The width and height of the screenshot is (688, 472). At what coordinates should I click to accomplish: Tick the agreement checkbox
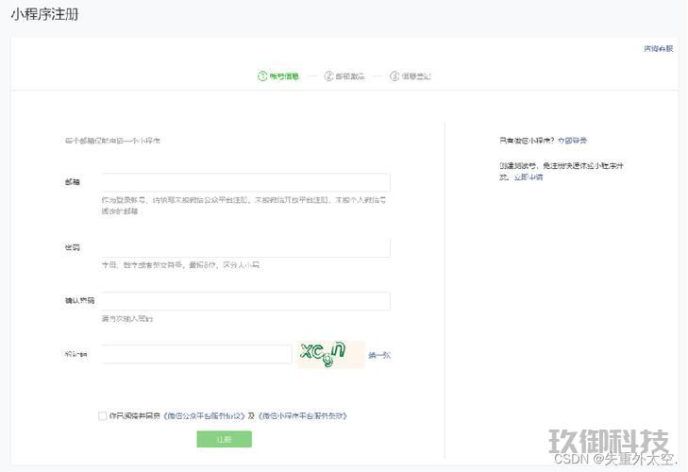tap(102, 415)
